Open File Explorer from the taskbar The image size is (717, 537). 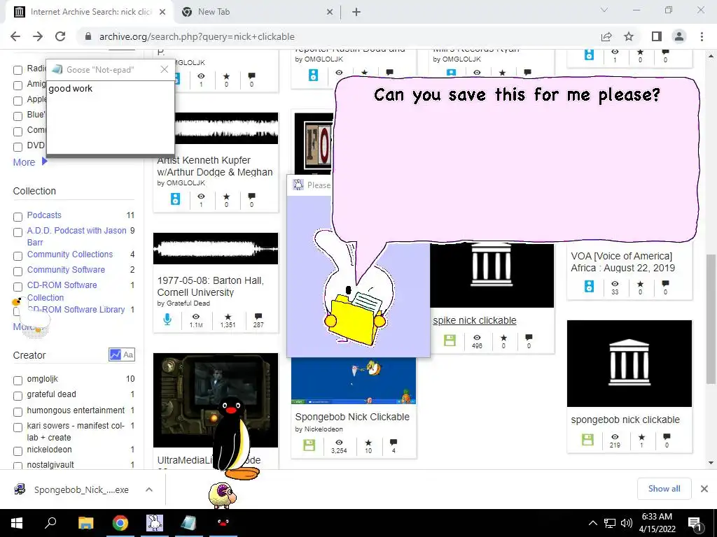[x=85, y=523]
